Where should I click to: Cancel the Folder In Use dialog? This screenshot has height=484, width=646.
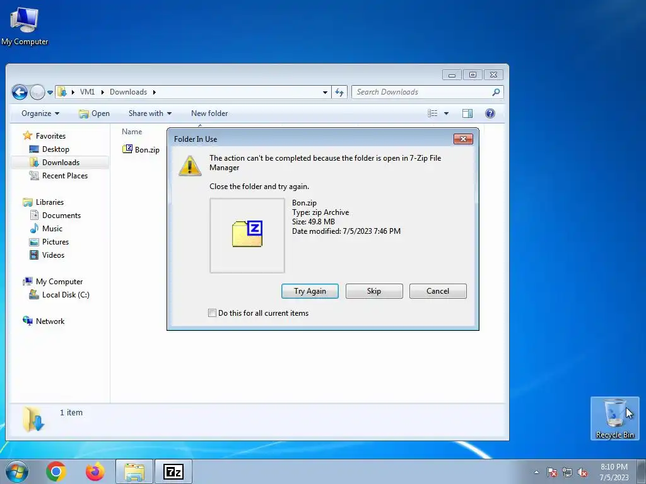click(438, 291)
